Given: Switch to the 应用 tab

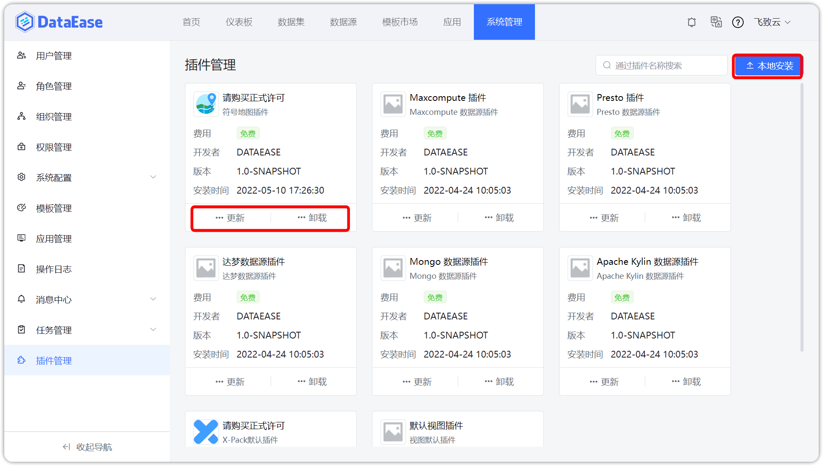Looking at the screenshot, I should [x=452, y=22].
